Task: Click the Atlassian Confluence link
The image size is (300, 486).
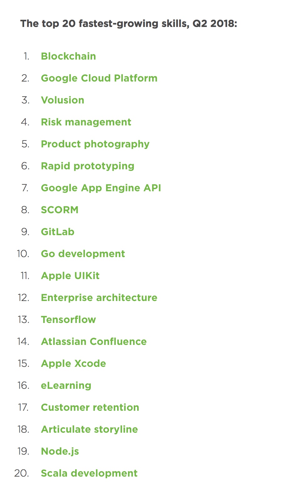Action: pos(94,341)
